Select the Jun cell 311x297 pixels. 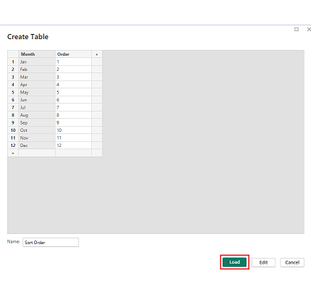(37, 100)
